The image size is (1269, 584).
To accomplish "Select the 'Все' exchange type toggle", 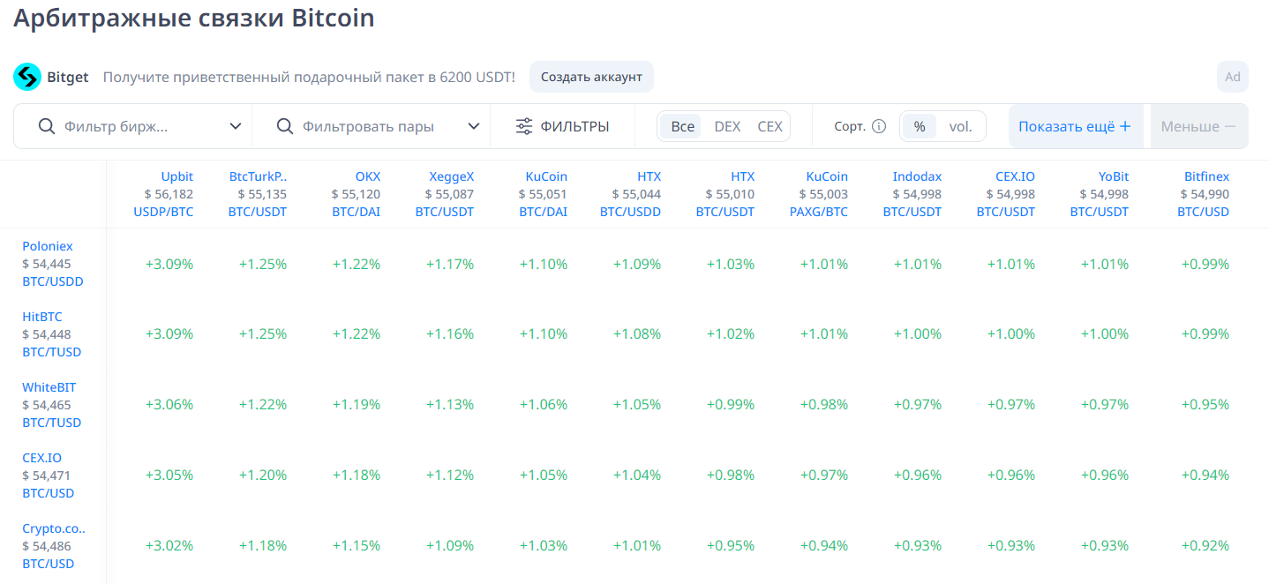I will click(682, 126).
